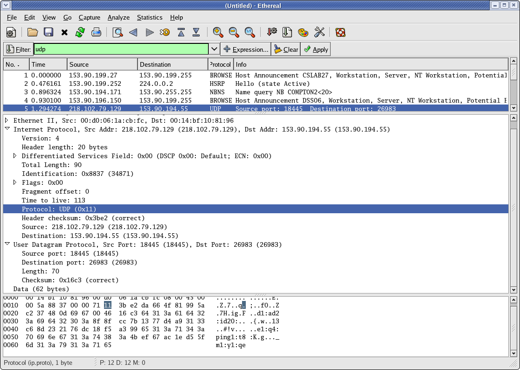Expand Differentiated Services Field node
Screen dimensions: 520x370
coord(15,156)
